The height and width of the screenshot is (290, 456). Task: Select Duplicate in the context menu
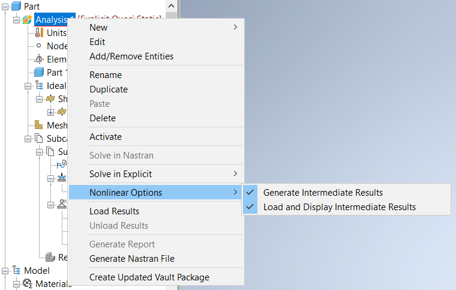pos(109,89)
